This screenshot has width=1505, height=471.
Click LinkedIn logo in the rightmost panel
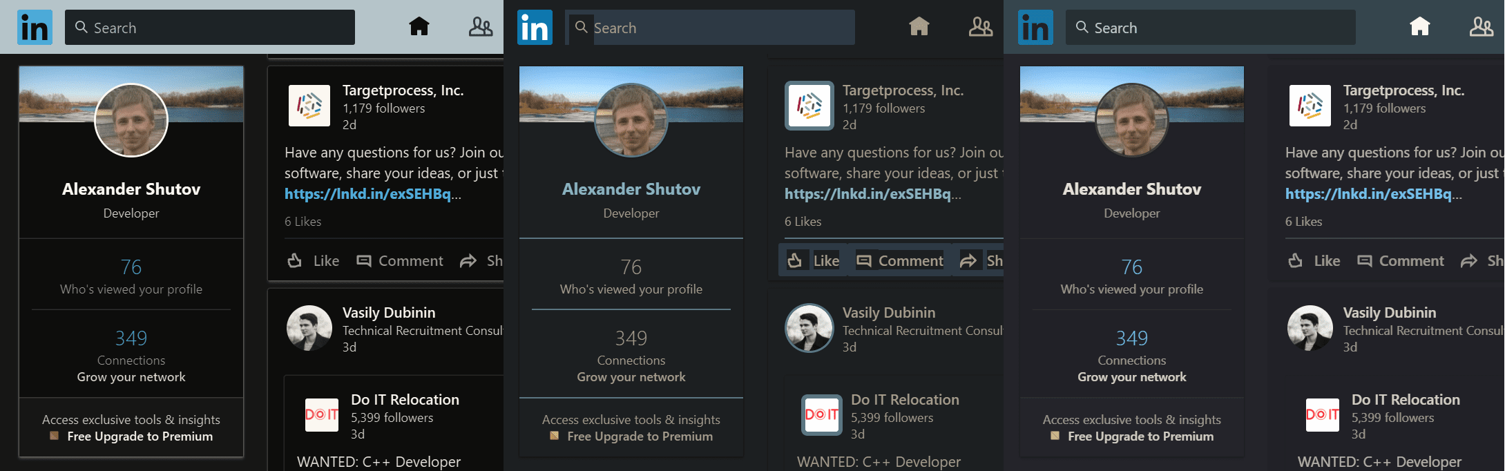[x=1035, y=28]
